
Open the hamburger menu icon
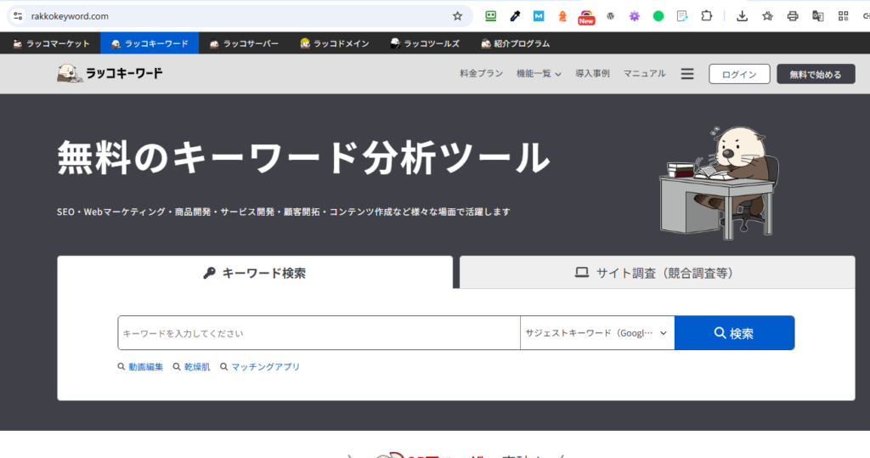[x=686, y=74]
